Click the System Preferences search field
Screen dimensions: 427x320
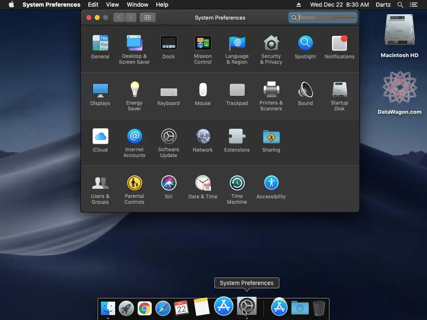323,17
